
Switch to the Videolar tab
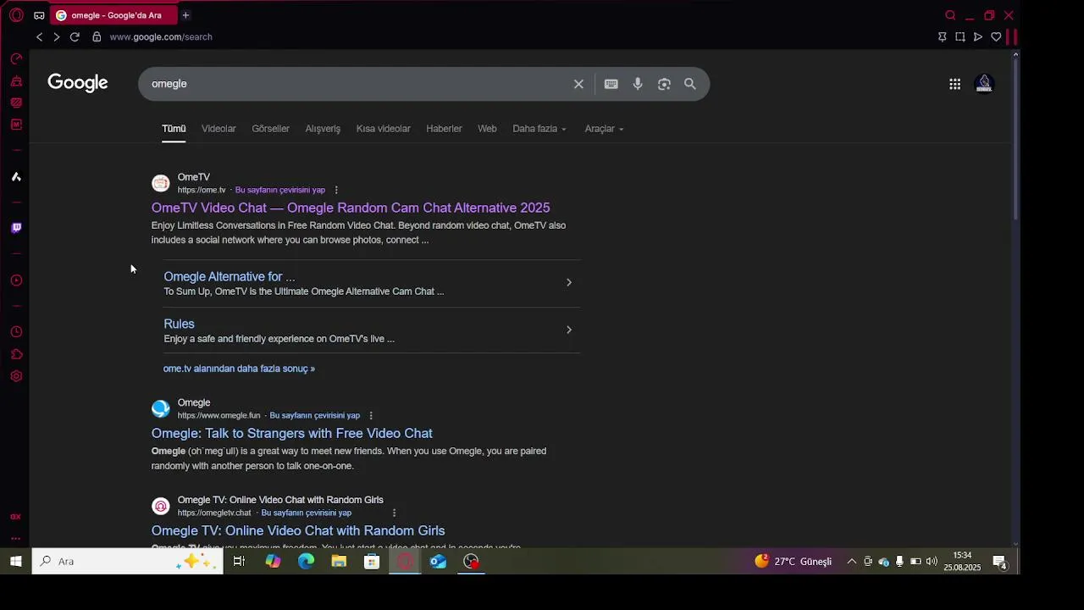point(218,129)
